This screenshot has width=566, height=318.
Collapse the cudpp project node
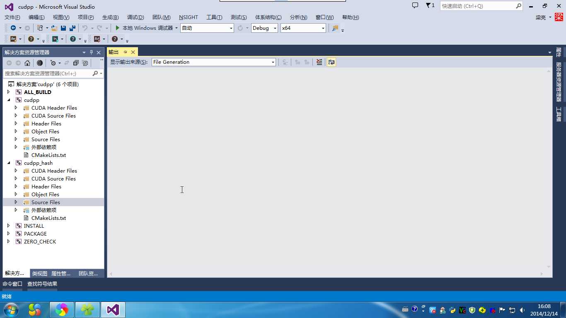click(9, 100)
